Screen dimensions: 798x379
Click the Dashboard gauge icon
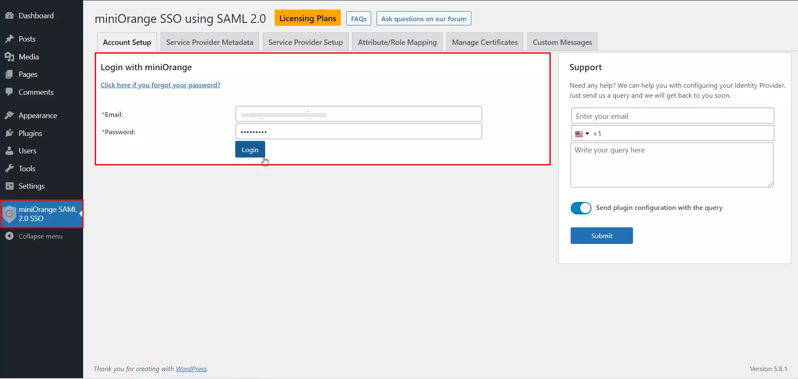10,16
